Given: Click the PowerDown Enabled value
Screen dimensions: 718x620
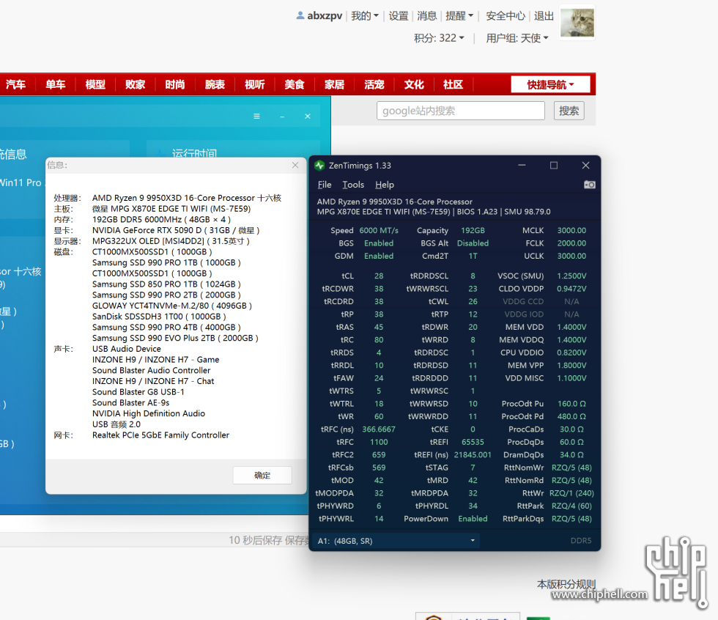Looking at the screenshot, I should [473, 519].
